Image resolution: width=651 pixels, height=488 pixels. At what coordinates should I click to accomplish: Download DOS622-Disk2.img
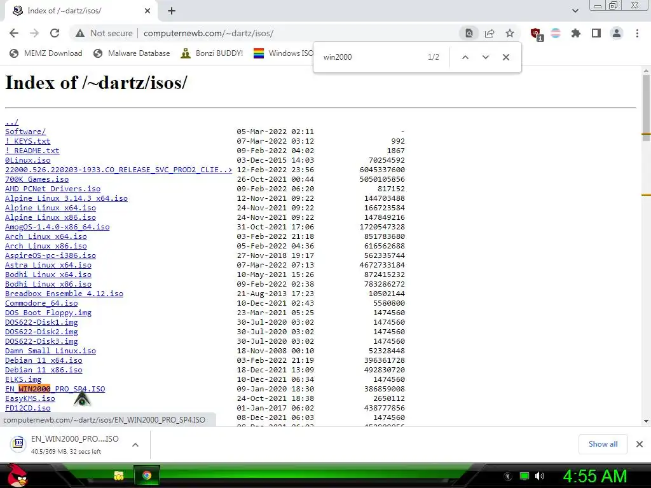[x=41, y=332]
